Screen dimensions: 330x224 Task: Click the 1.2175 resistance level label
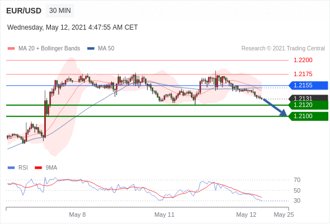[303, 74]
